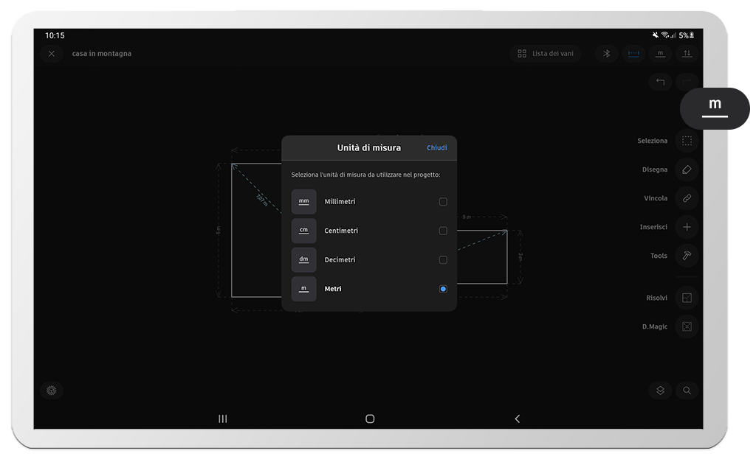
Task: Close the dialog with Chiudi
Action: pyautogui.click(x=436, y=148)
